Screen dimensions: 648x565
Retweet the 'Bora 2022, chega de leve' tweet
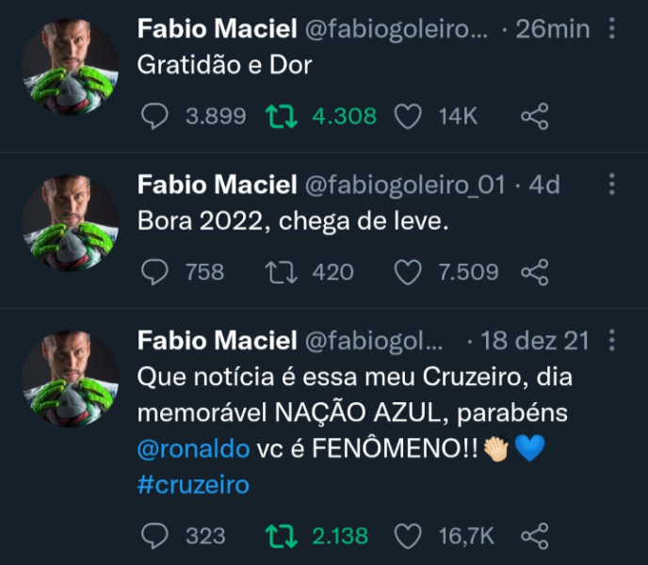(x=280, y=272)
